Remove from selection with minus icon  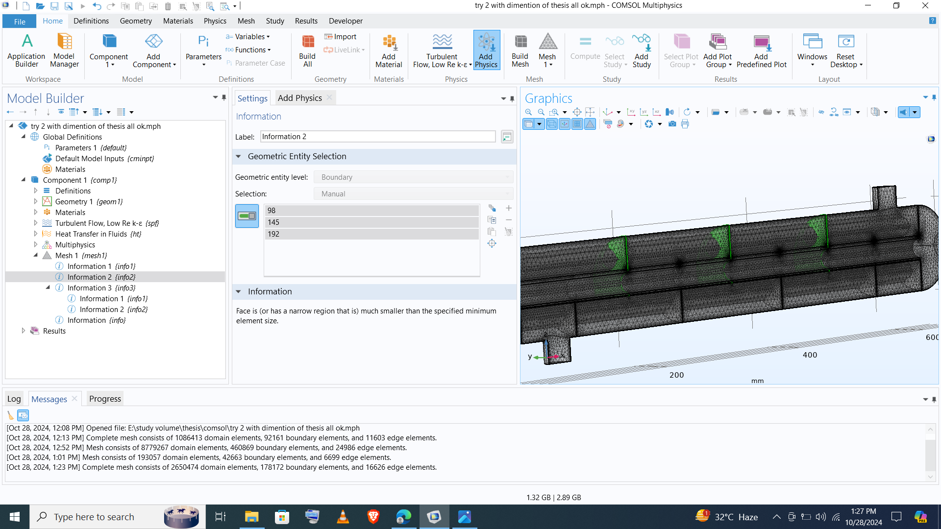point(509,220)
